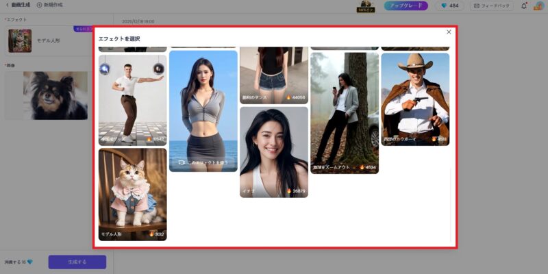
Task: Click the diamond credits counter 484
Action: click(449, 5)
